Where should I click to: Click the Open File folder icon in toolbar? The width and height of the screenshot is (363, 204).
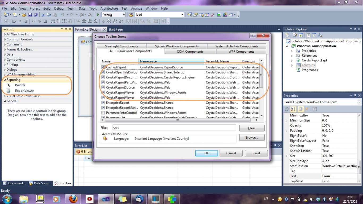tap(24, 15)
